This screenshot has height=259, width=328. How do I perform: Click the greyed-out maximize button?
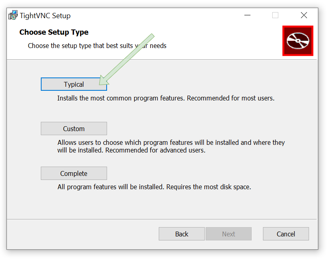[x=275, y=15]
